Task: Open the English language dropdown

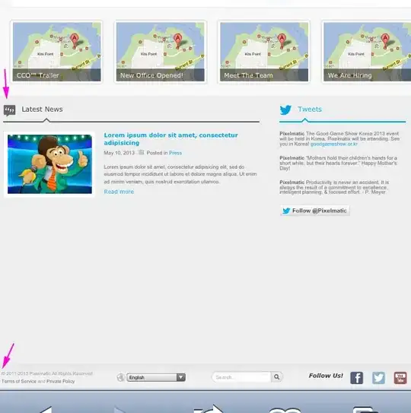Action: [x=156, y=377]
